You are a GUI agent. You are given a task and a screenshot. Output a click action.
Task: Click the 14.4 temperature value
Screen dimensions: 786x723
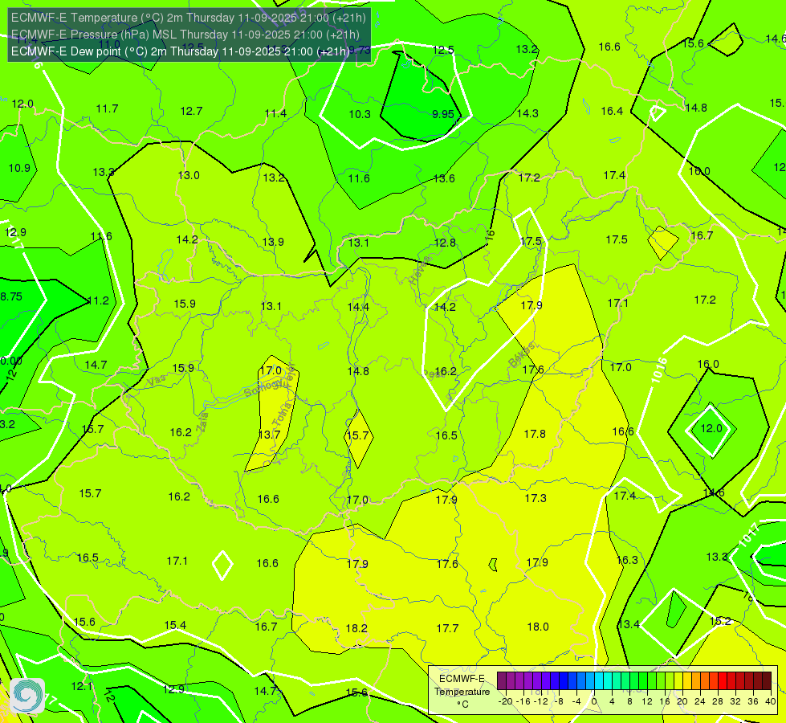click(358, 307)
